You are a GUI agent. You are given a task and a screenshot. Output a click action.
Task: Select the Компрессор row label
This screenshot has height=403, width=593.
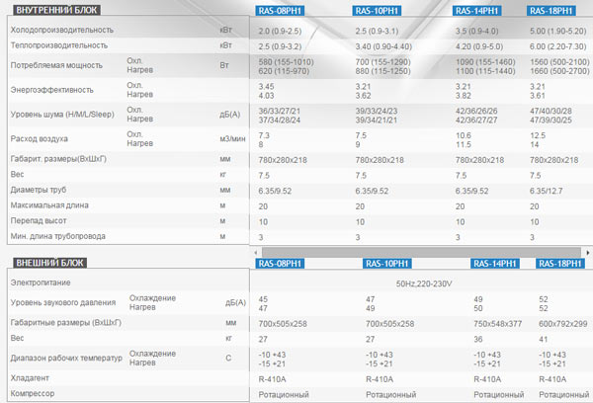pos(33,393)
